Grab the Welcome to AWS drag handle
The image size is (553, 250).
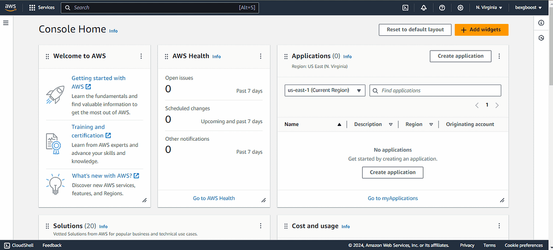tap(47, 57)
